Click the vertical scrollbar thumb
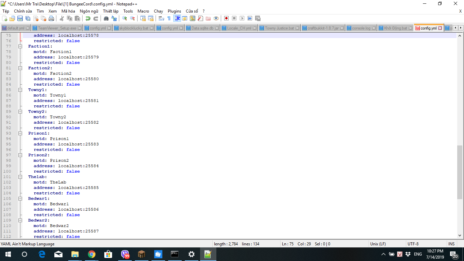This screenshot has width=464, height=261. [460, 172]
